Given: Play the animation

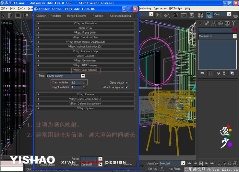Looking at the screenshot, I should point(201,163).
